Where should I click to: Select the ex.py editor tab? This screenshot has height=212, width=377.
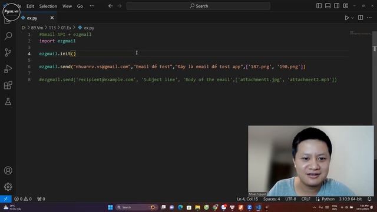37,18
